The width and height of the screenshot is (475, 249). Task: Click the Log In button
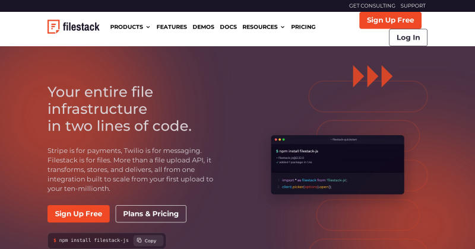408,37
